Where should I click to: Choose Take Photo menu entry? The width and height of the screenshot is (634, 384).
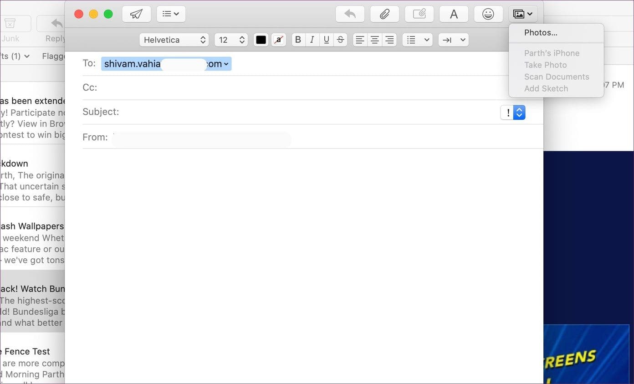(x=545, y=65)
